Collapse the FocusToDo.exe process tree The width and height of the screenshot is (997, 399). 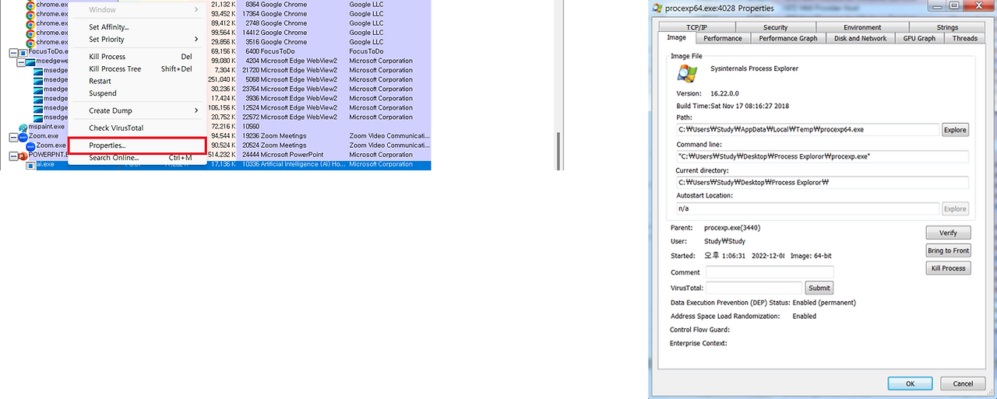[x=12, y=52]
